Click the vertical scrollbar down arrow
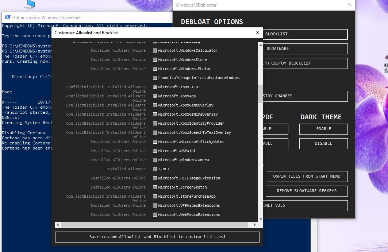The height and width of the screenshot is (252, 388). [x=261, y=218]
